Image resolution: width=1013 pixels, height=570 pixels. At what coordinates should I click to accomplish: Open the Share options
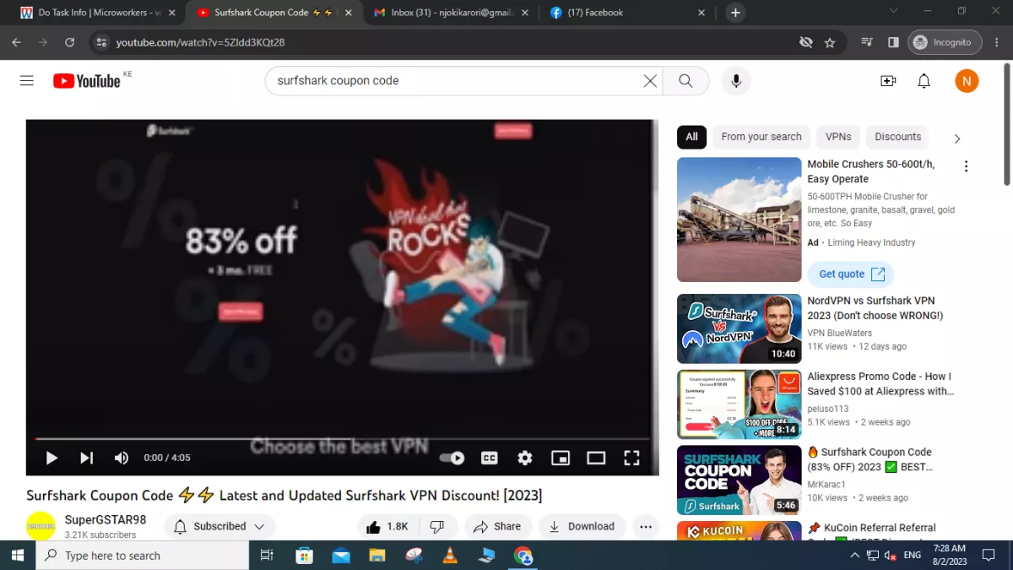(x=498, y=526)
